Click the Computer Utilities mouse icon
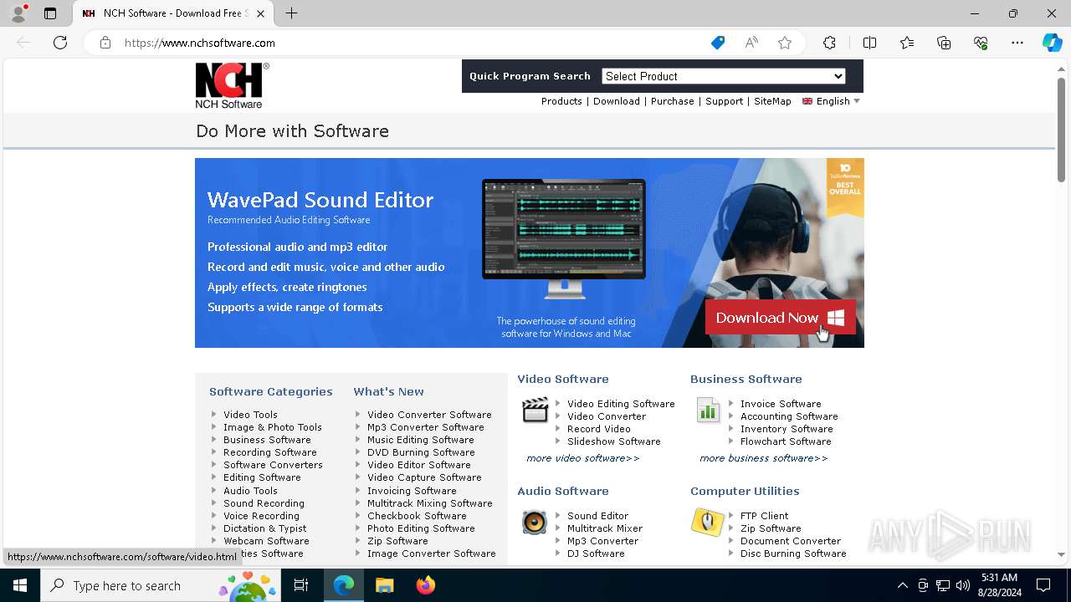This screenshot has height=602, width=1071. click(x=707, y=522)
